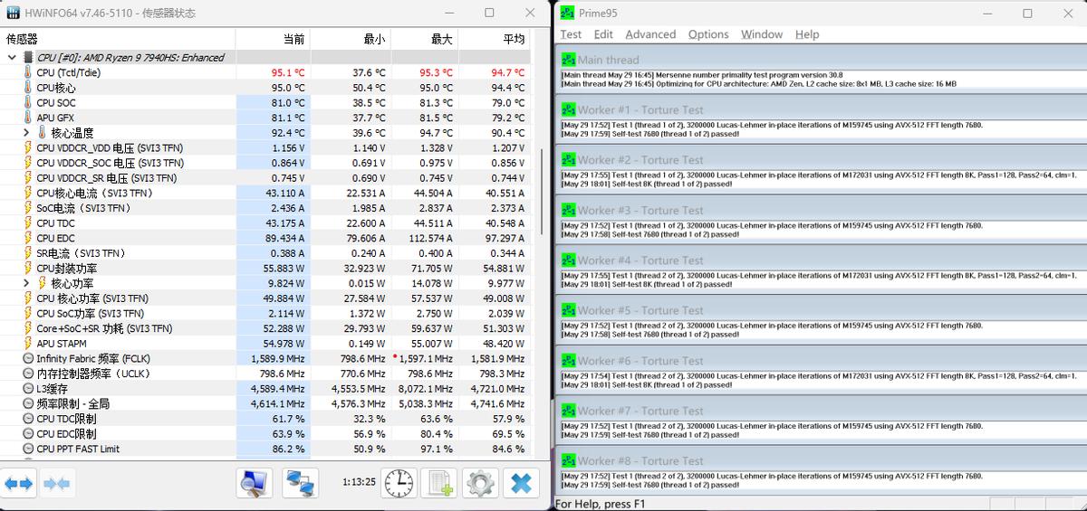Select the CPU VDDCR_SOC 电压 (SVI3 TFN) row label

tap(110, 163)
